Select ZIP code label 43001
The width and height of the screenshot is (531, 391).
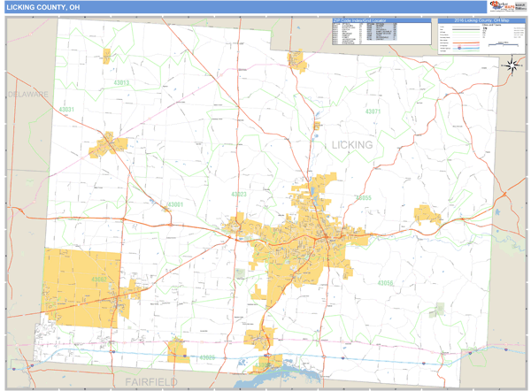pos(174,204)
